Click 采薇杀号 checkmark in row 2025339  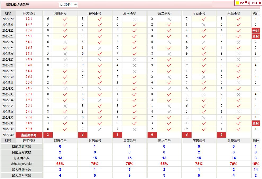point(238,129)
